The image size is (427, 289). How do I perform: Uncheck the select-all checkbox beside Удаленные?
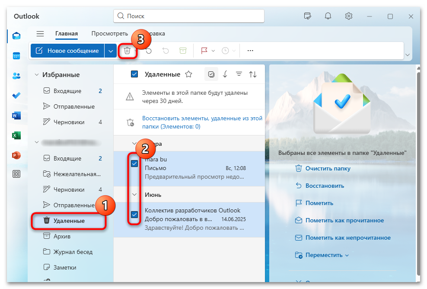134,74
